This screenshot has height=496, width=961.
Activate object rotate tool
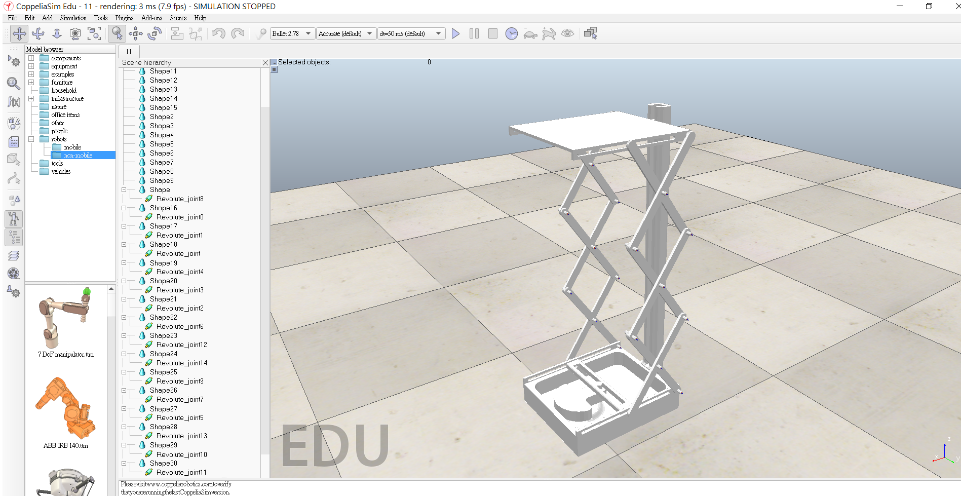click(x=155, y=33)
